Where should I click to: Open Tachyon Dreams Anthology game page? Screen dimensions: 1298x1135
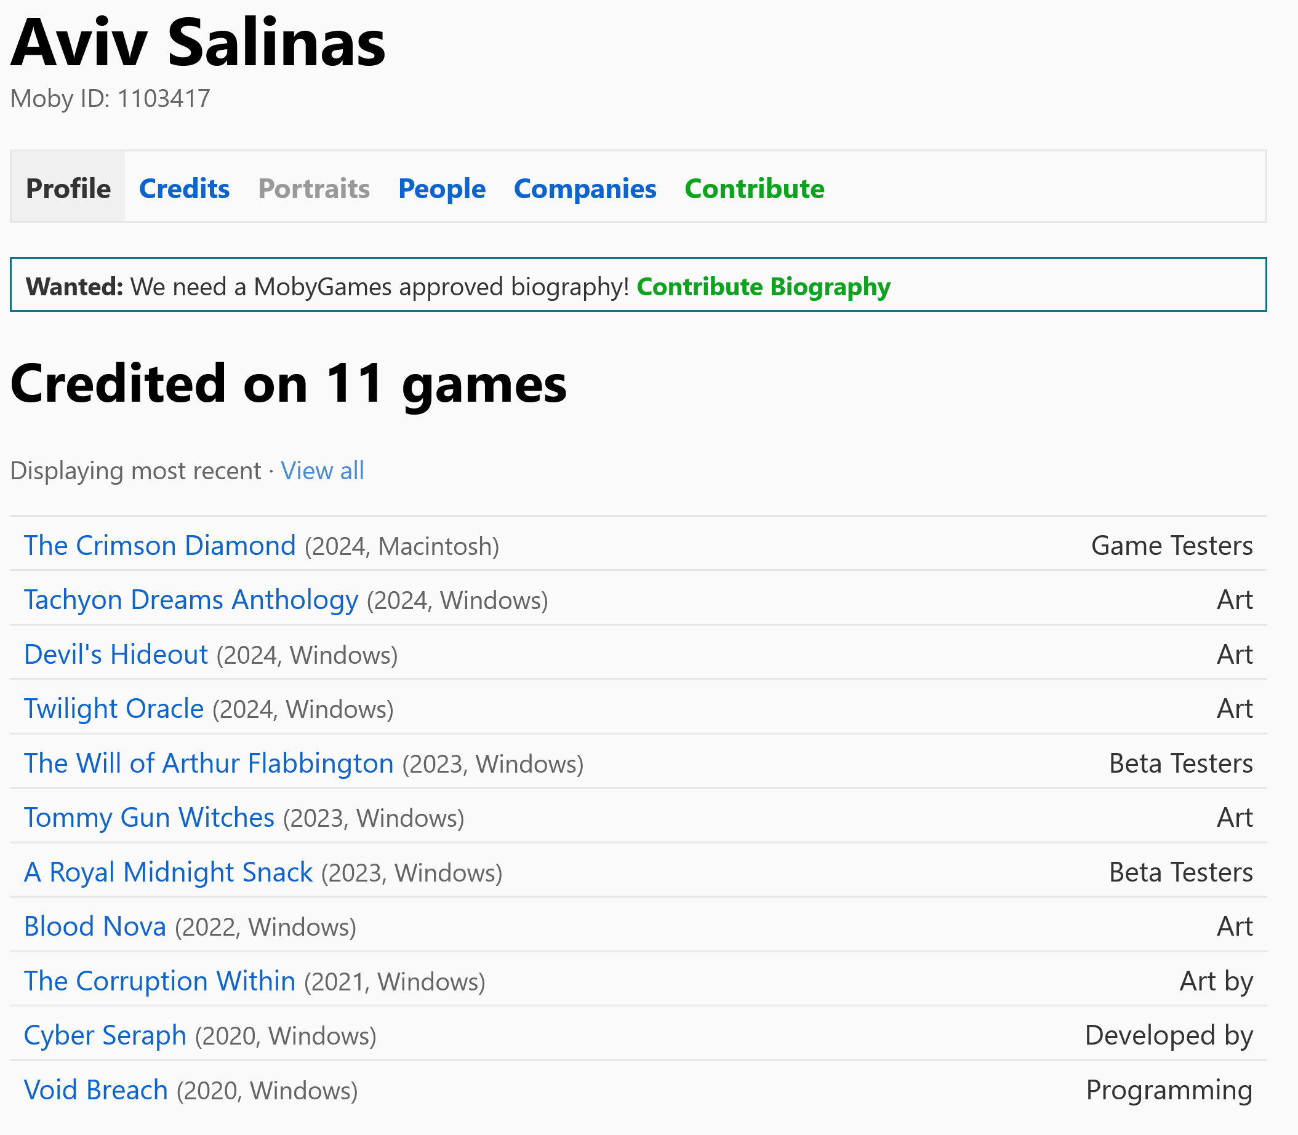coord(191,600)
